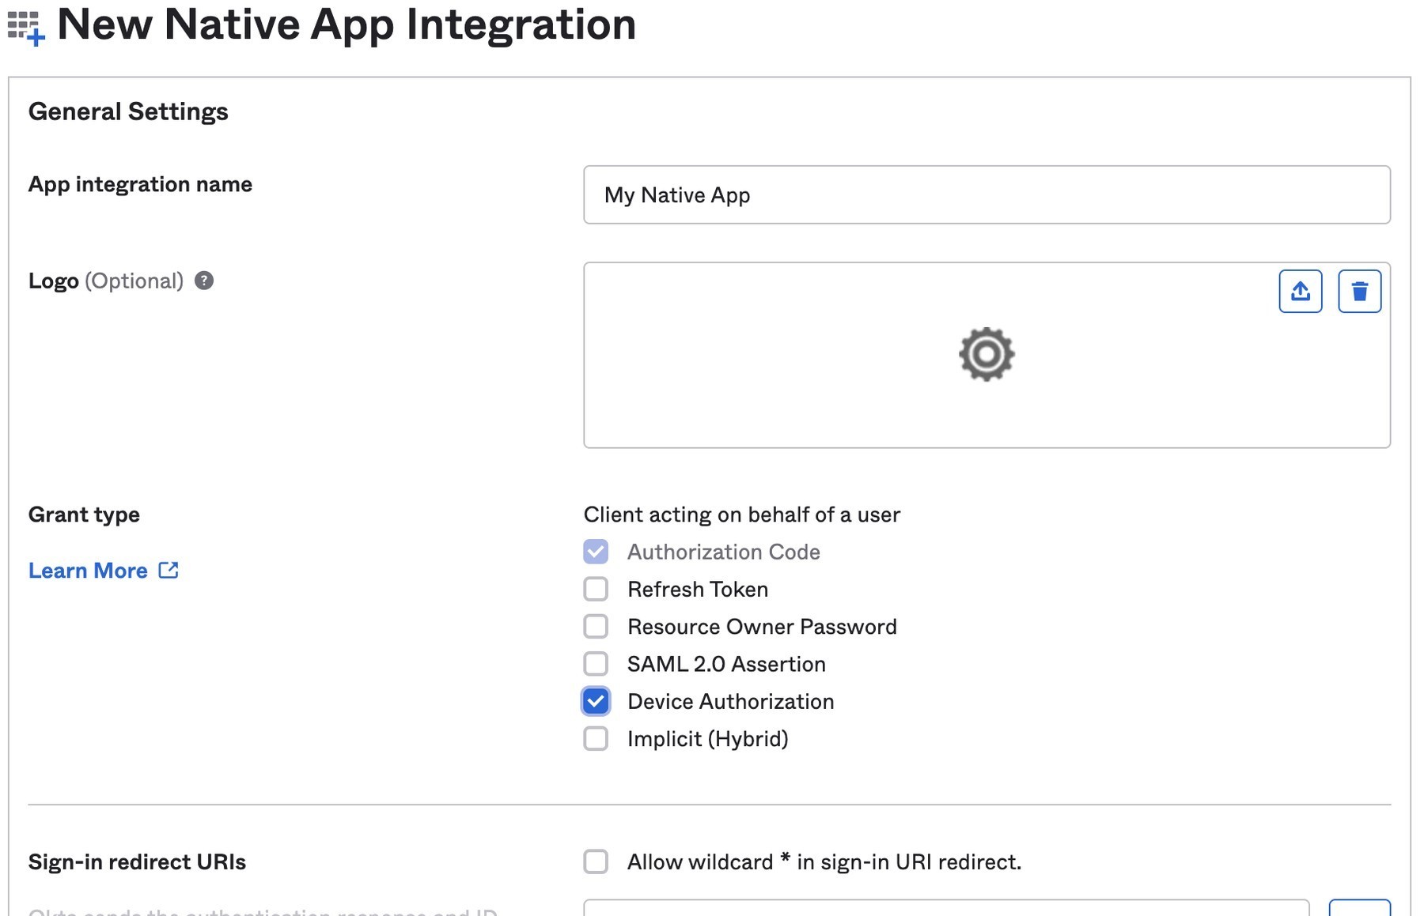The height and width of the screenshot is (916, 1424).
Task: Check the Resource Owner Password box
Action: [x=596, y=627]
